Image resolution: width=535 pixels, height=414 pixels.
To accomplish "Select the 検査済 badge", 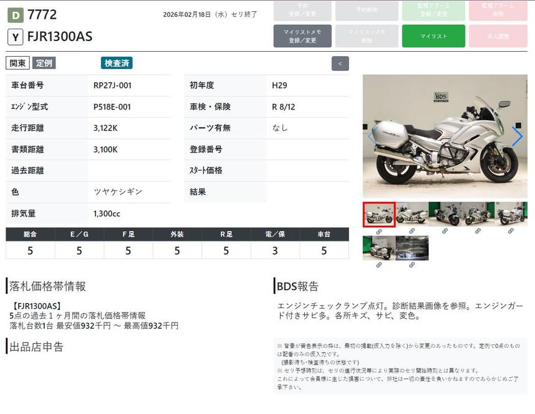I will (116, 63).
